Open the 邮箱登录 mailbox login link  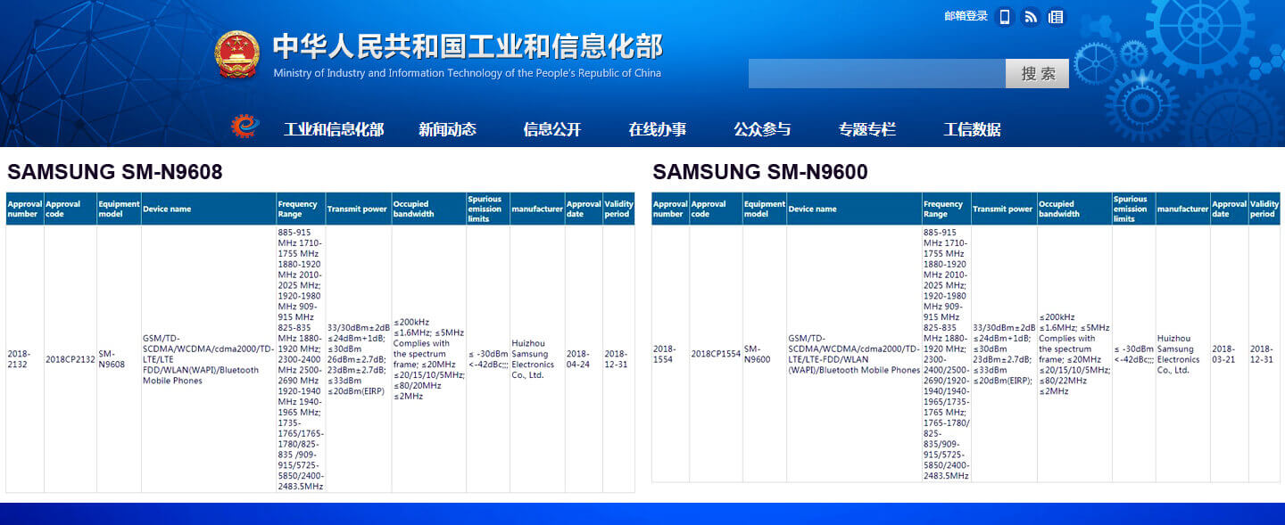point(966,16)
